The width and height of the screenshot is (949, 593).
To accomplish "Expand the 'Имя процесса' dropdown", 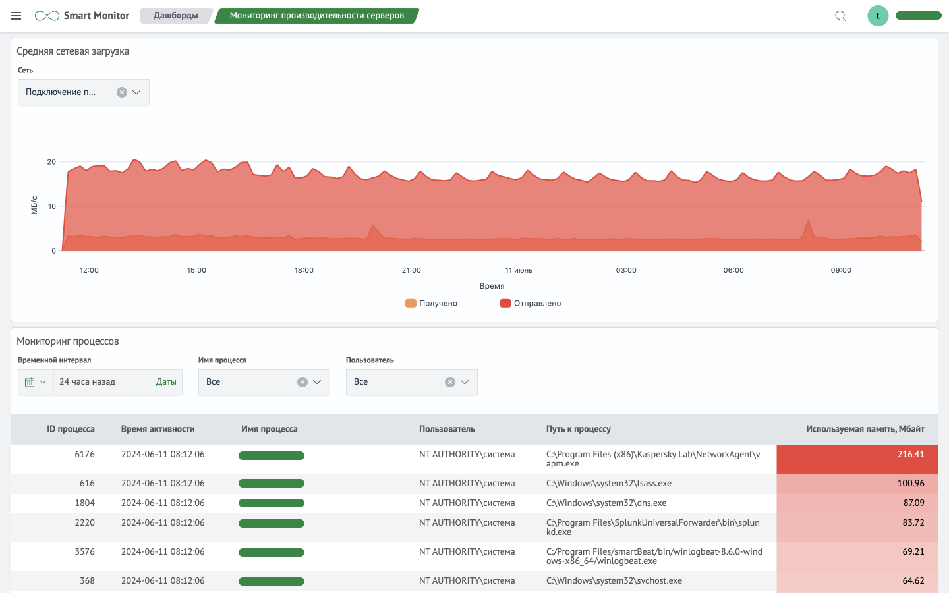I will click(317, 382).
